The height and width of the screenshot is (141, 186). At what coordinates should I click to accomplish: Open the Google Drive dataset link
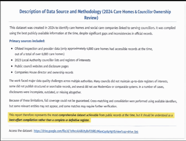coord(86,131)
